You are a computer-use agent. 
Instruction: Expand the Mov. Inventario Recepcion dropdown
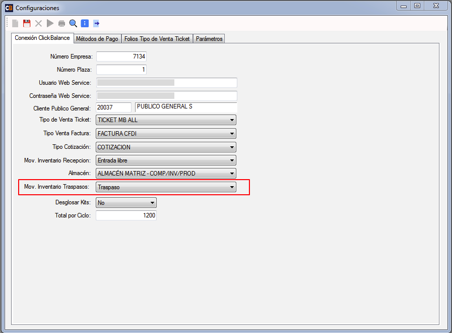pos(232,160)
